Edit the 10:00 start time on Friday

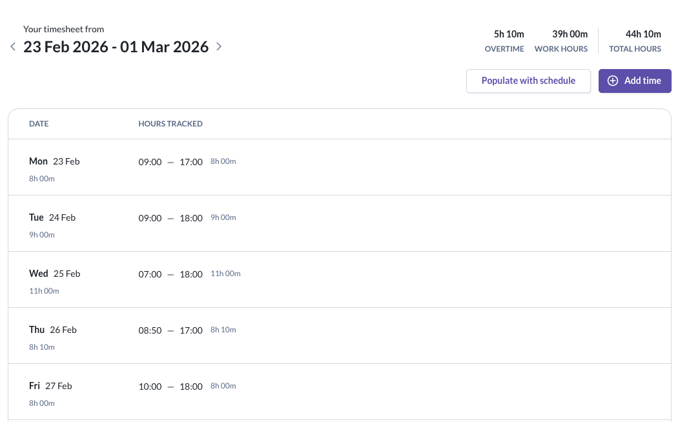(150, 387)
